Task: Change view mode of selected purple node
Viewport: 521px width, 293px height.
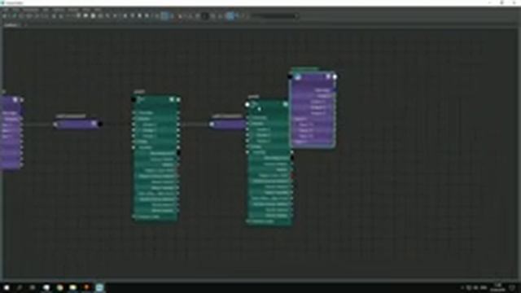Action: (328, 77)
